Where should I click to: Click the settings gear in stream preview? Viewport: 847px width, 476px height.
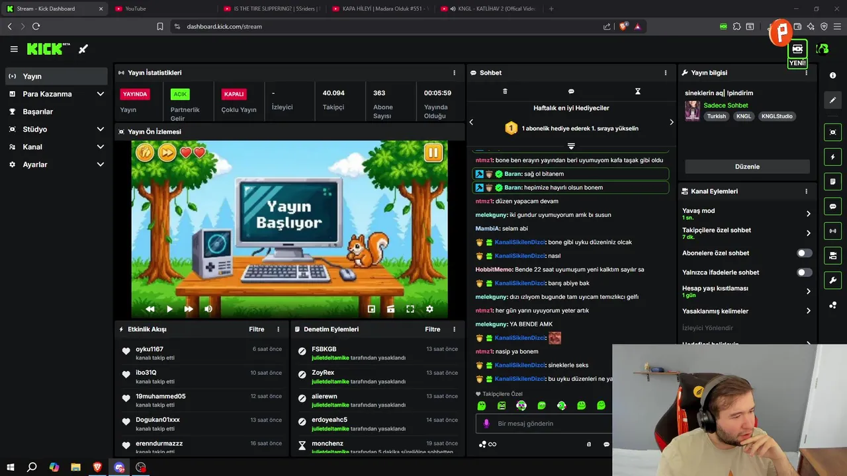coord(429,309)
